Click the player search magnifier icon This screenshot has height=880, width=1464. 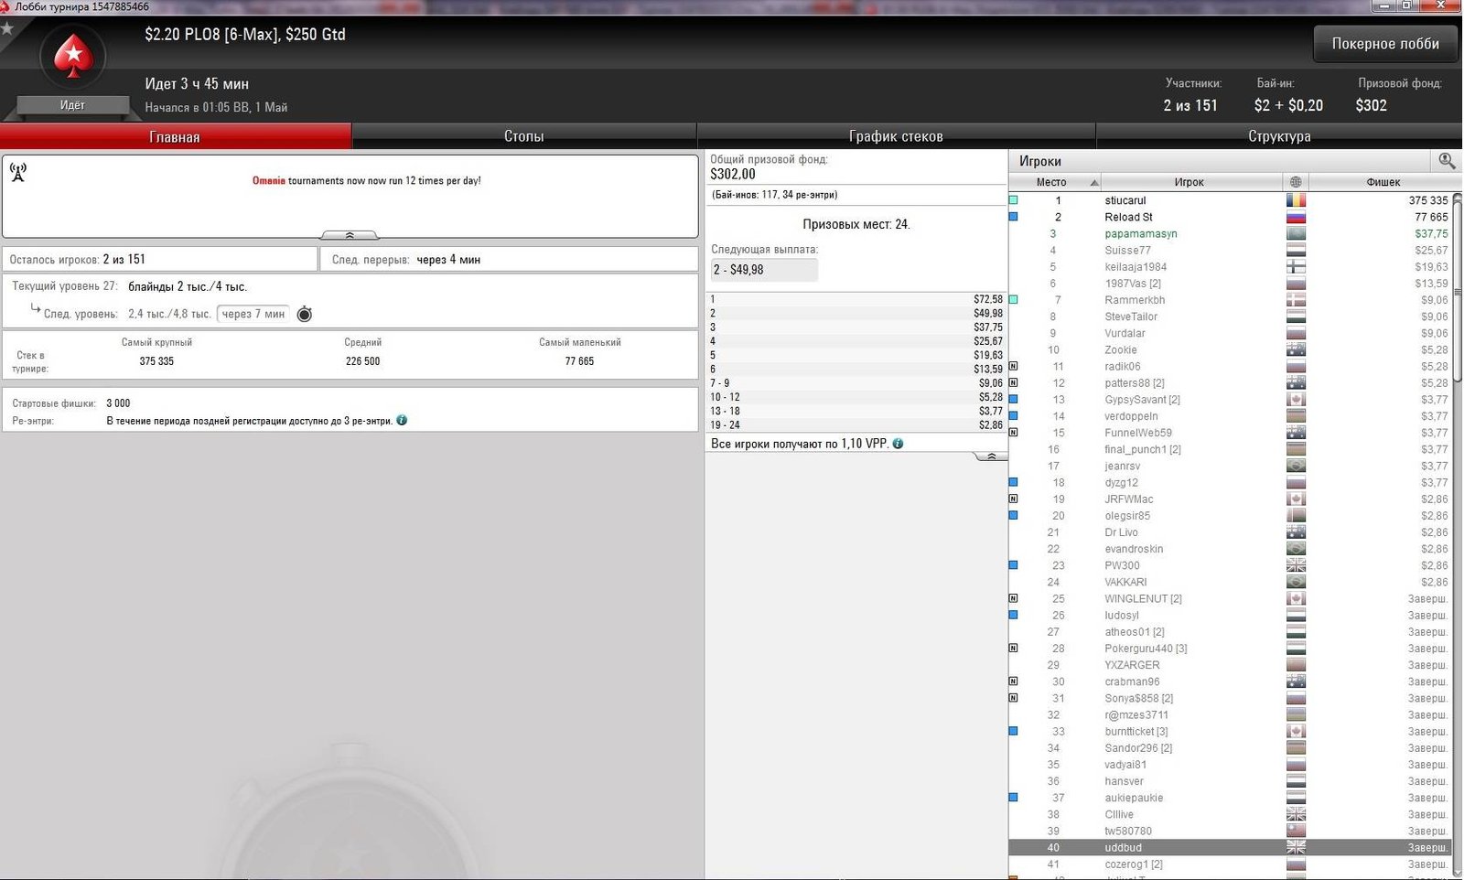click(1447, 161)
